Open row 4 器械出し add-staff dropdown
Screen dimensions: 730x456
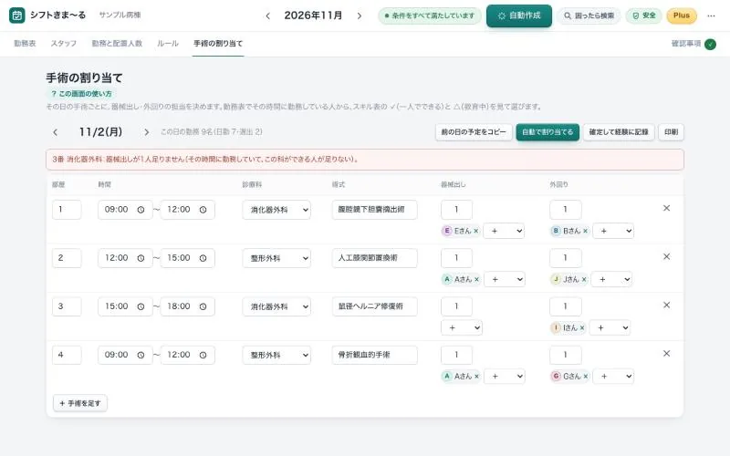click(x=505, y=376)
